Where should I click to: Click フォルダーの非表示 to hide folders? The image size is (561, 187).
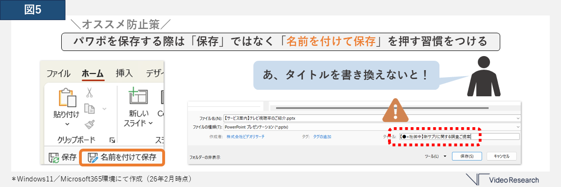[204, 158]
